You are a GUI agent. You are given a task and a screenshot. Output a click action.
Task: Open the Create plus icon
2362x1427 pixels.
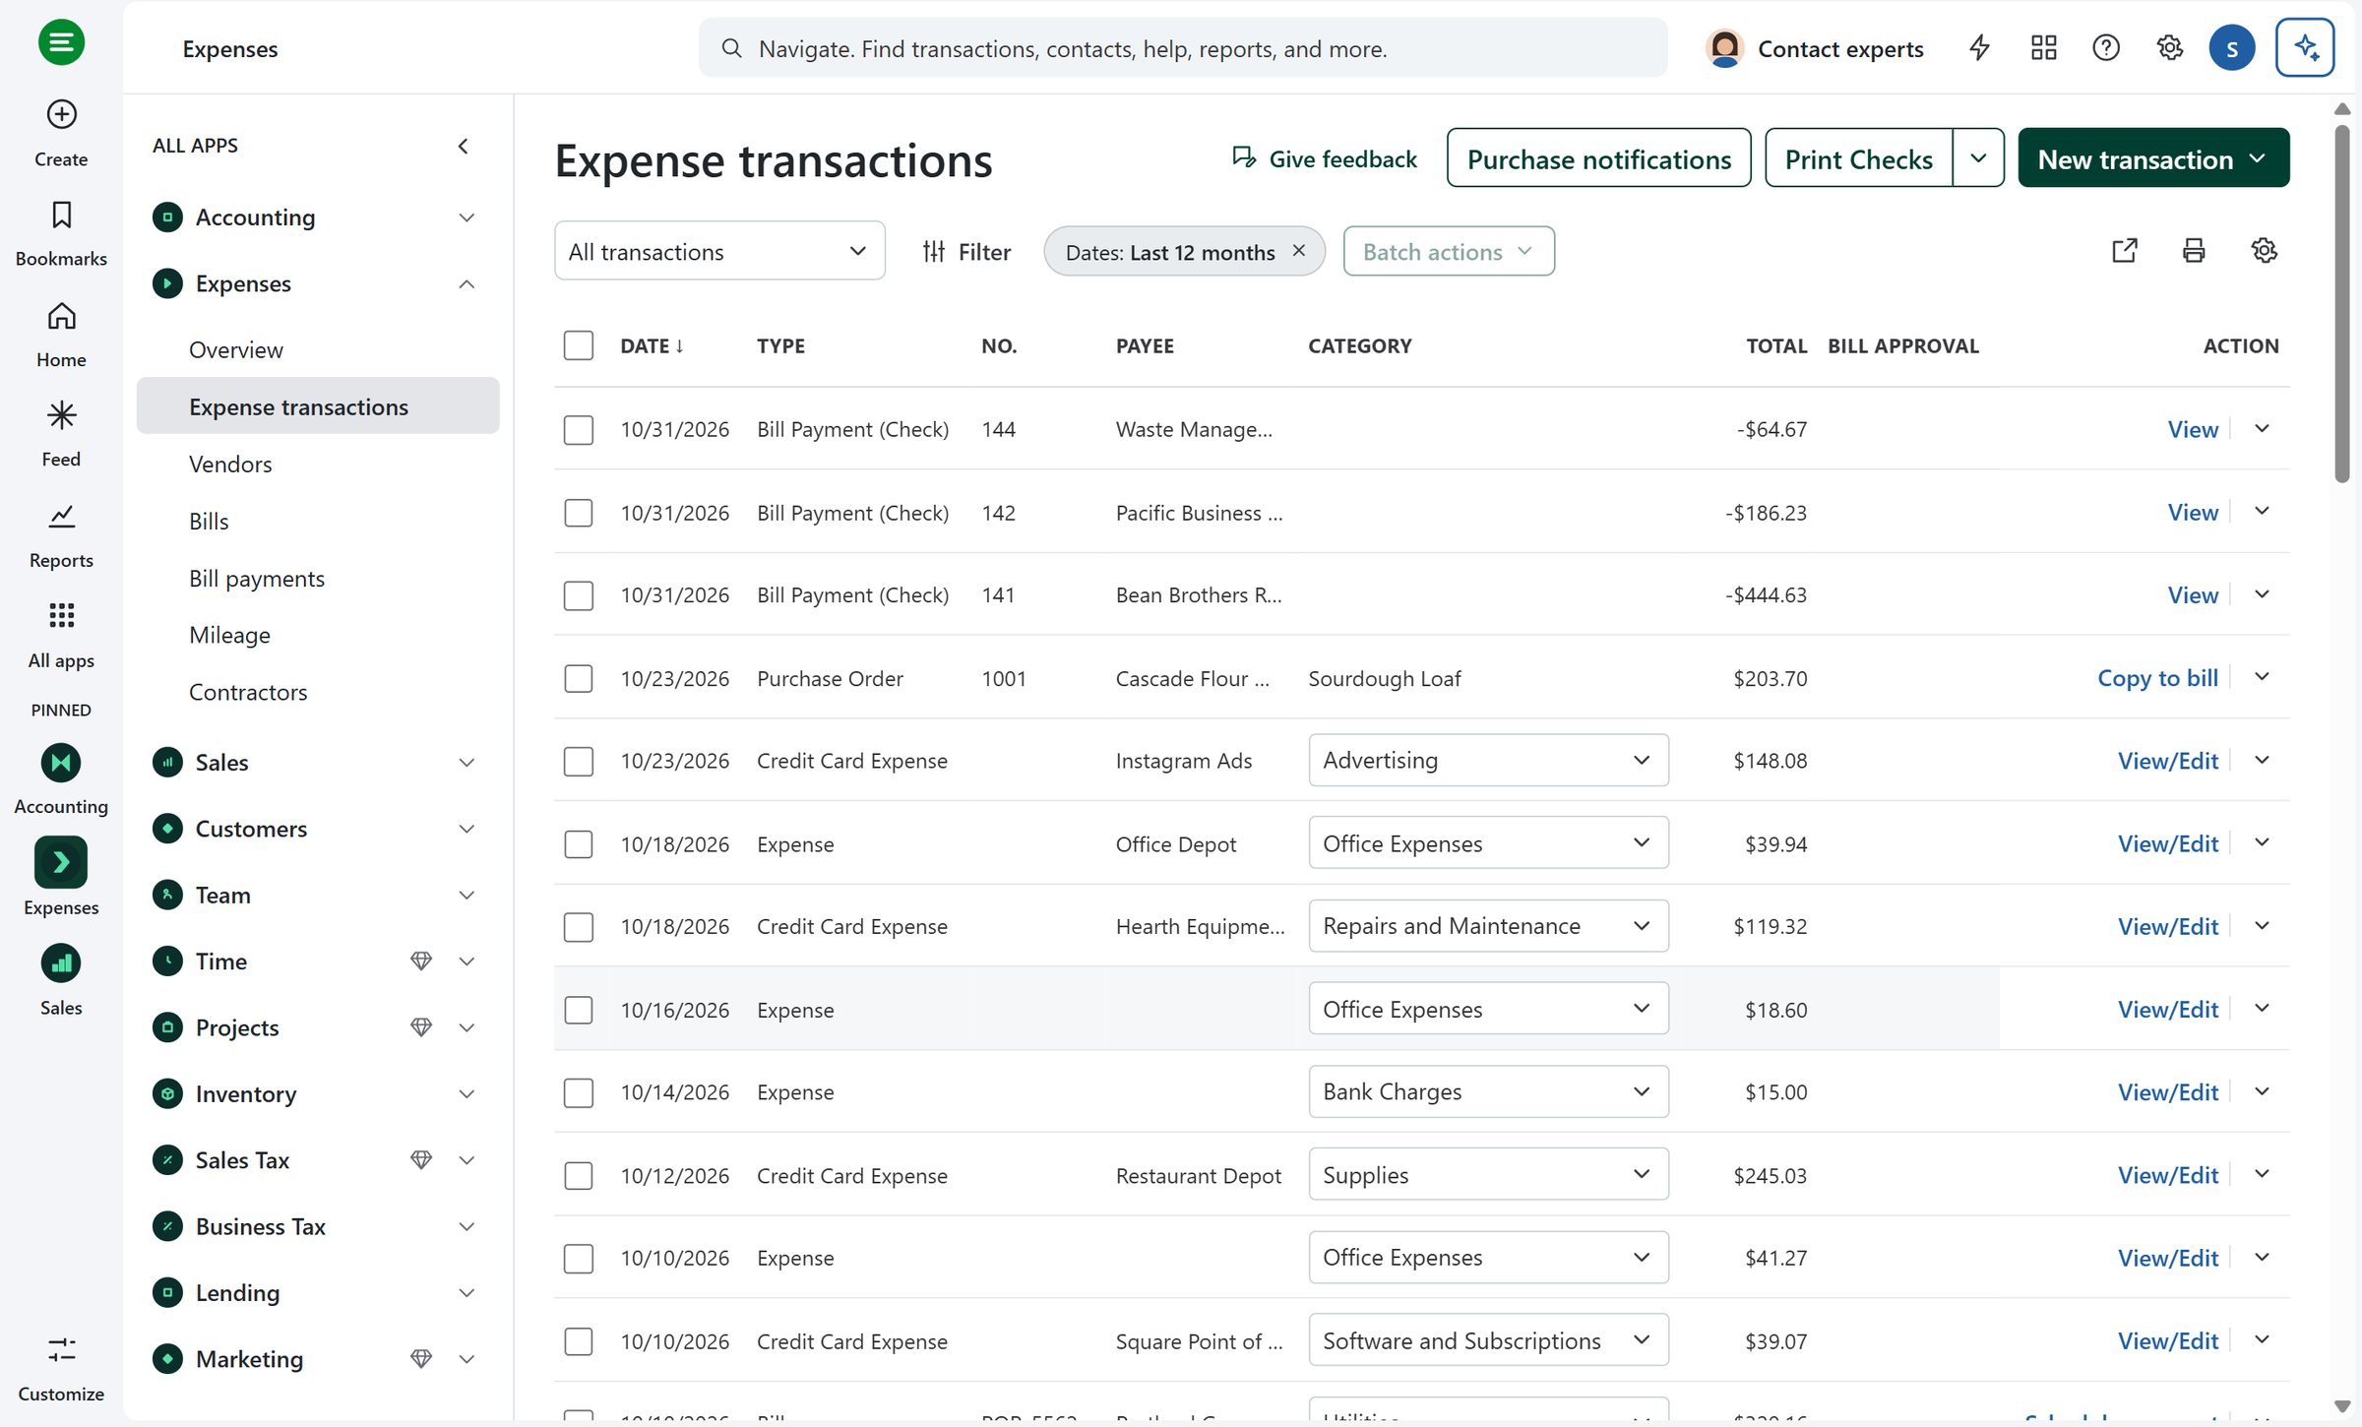click(61, 114)
